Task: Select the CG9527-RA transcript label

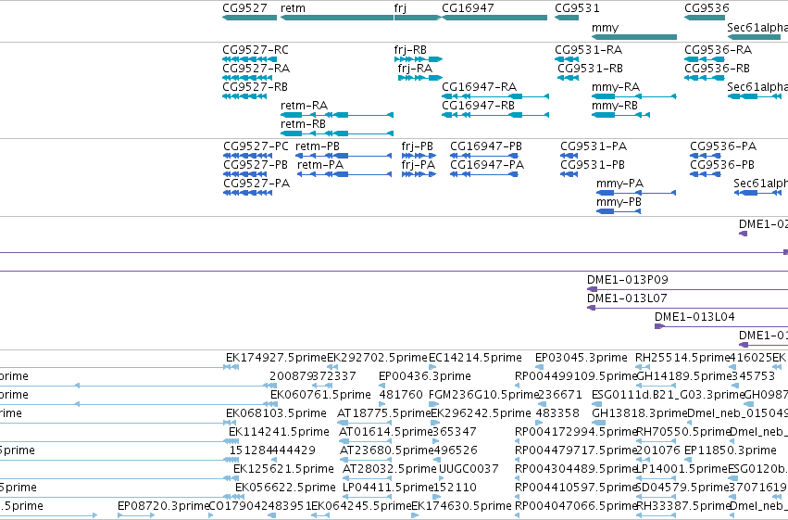Action: tap(256, 69)
